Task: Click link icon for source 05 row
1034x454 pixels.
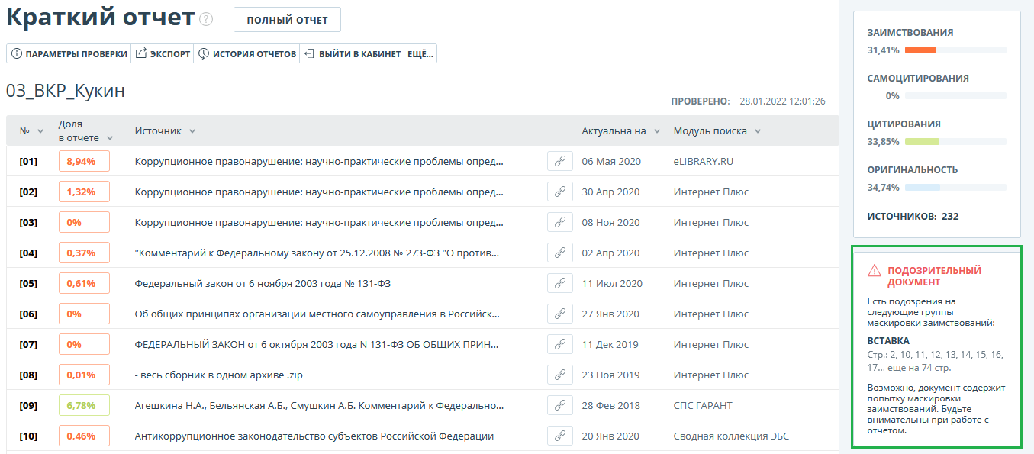Action: [x=559, y=283]
